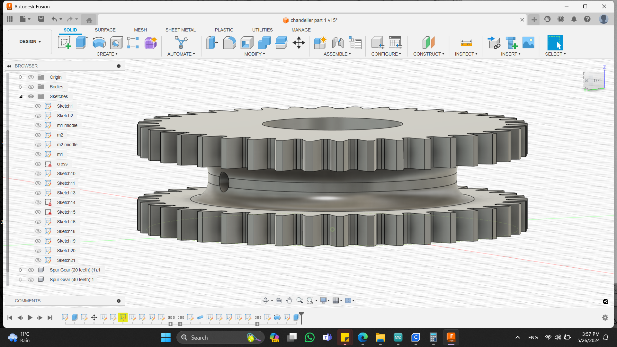Select the Extrude tool
Screen dimensions: 617x347
tap(82, 42)
